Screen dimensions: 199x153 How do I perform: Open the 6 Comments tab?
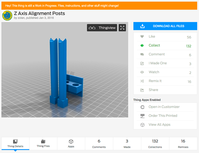click(99, 143)
